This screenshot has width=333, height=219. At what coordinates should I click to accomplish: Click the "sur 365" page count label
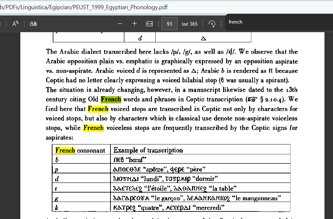point(189,24)
